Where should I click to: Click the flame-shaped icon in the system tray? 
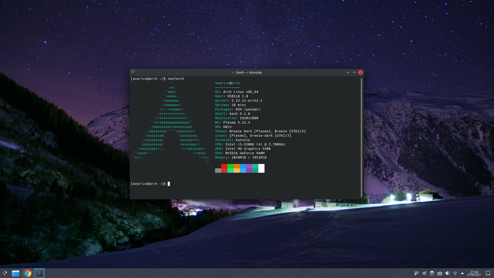[417, 273]
